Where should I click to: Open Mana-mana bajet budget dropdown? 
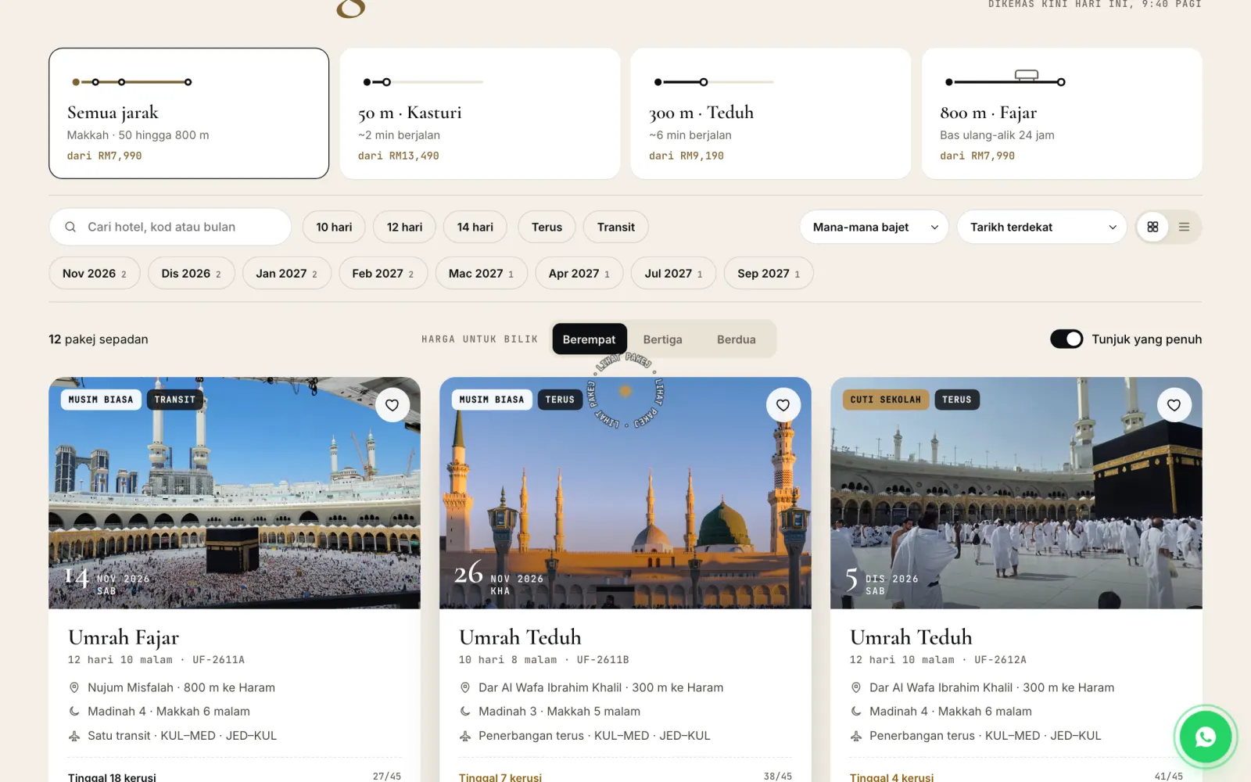[874, 227]
